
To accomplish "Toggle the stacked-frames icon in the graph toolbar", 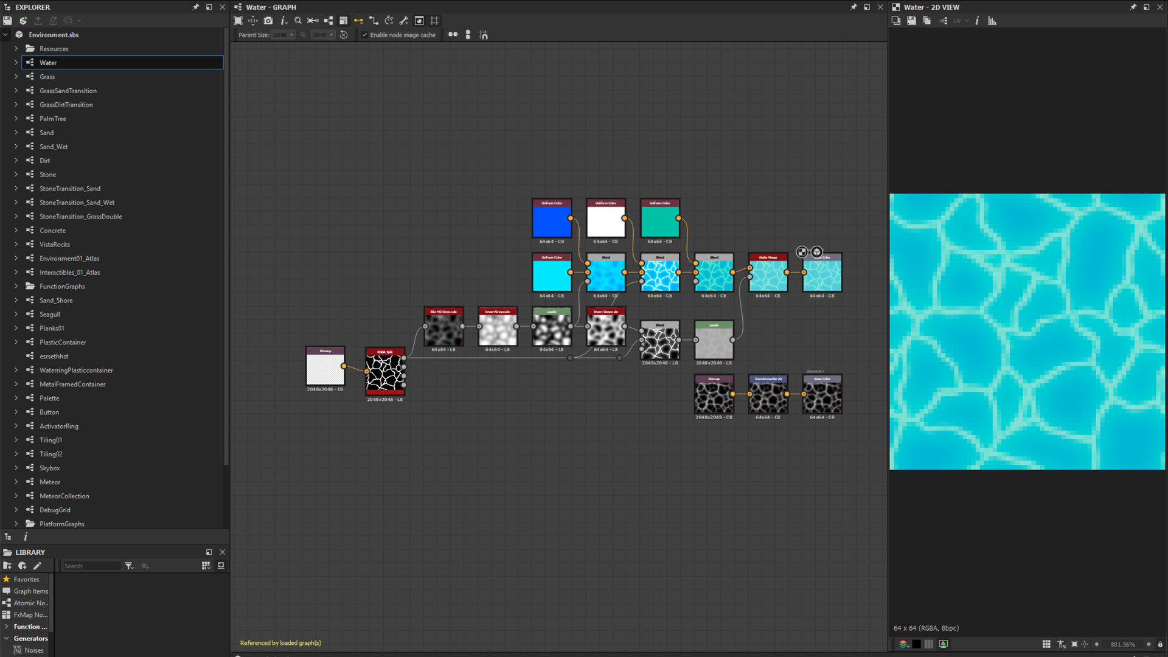I will click(x=343, y=21).
